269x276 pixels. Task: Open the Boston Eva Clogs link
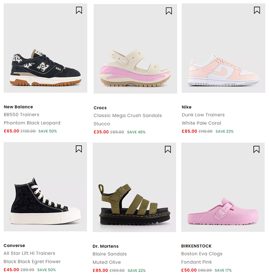tap(202, 254)
